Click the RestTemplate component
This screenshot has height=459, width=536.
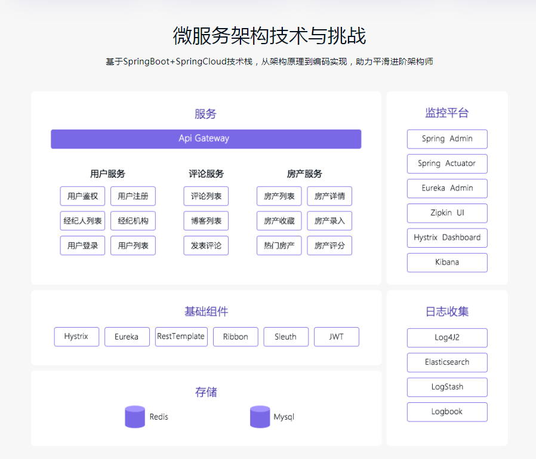pos(181,337)
